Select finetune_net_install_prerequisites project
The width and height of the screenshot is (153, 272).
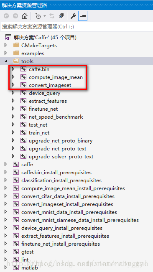(x=61, y=244)
